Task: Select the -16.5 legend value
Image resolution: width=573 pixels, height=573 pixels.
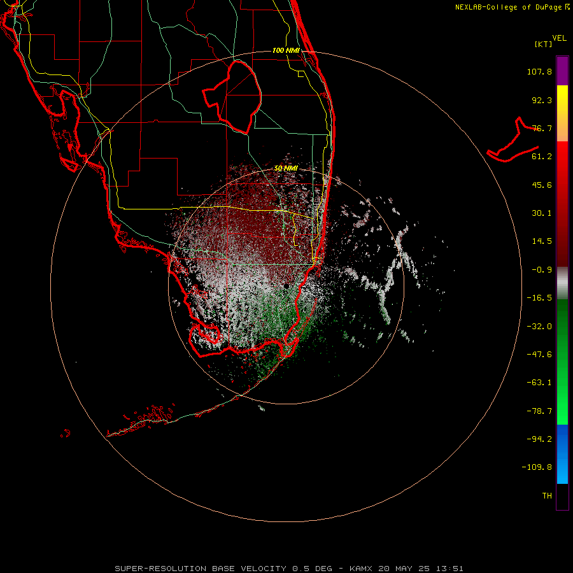Action: [539, 298]
